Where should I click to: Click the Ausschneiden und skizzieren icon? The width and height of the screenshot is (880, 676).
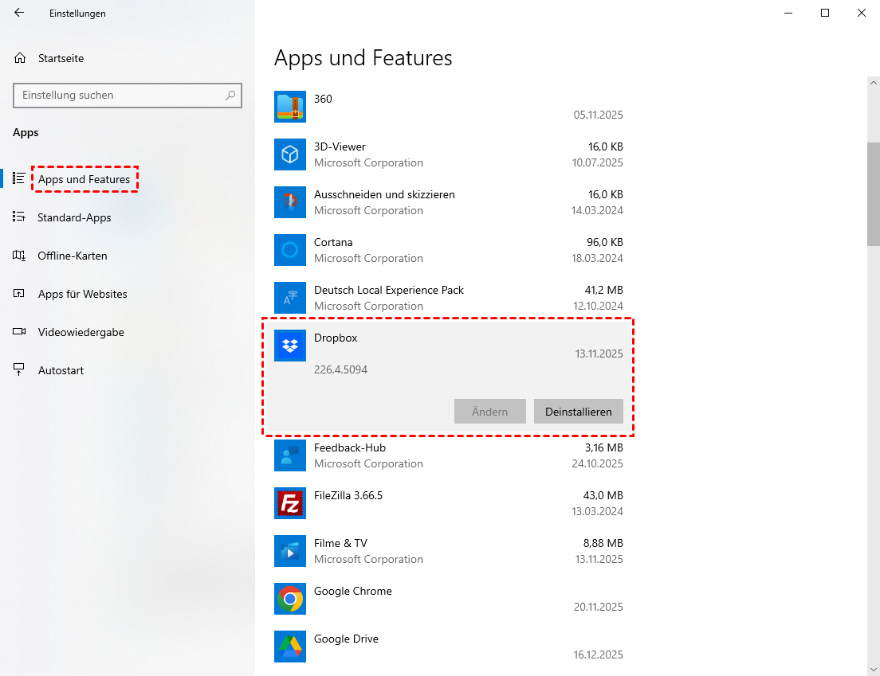290,201
